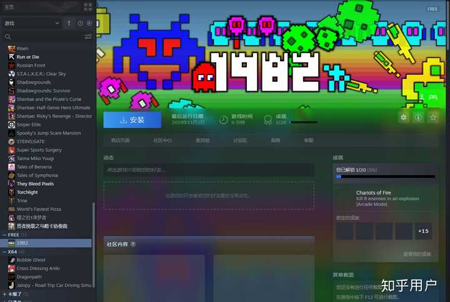The image size is (450, 302).
Task: Select Run or Die in library
Action: tap(28, 57)
